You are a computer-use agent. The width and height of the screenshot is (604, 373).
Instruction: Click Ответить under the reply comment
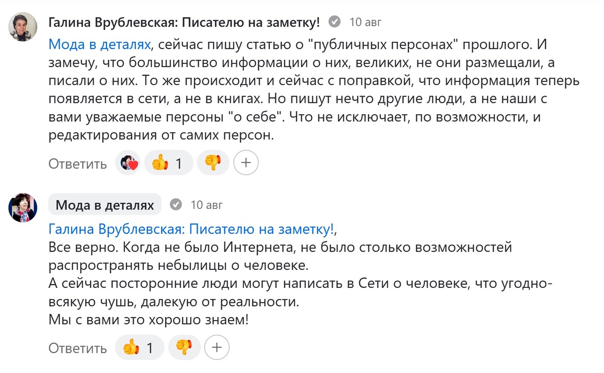pos(77,348)
